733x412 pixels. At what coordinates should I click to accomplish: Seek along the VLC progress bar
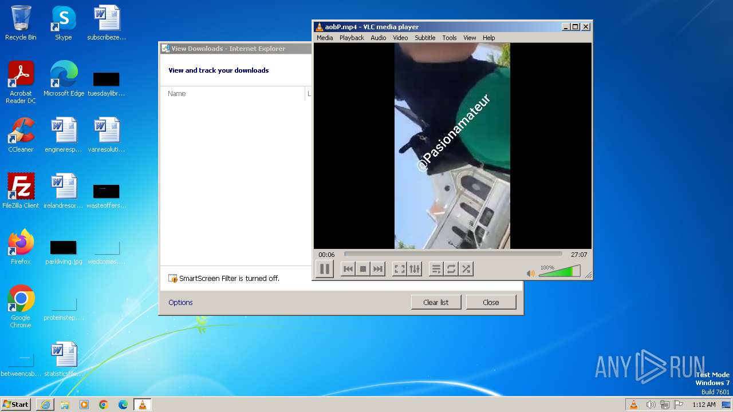[x=453, y=255]
